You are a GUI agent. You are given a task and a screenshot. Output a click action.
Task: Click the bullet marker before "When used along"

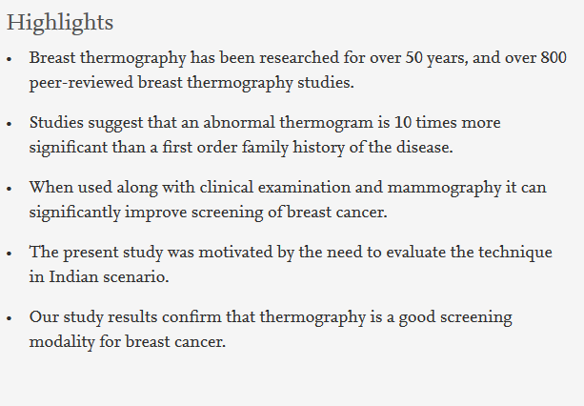9,189
